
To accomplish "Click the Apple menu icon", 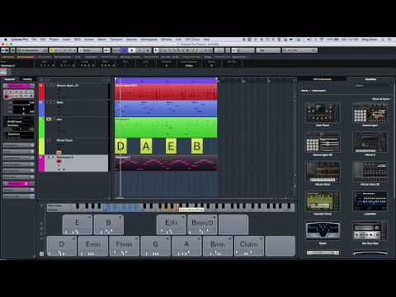I will 6,40.
